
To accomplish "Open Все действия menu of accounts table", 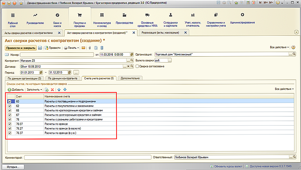I will pos(284,89).
